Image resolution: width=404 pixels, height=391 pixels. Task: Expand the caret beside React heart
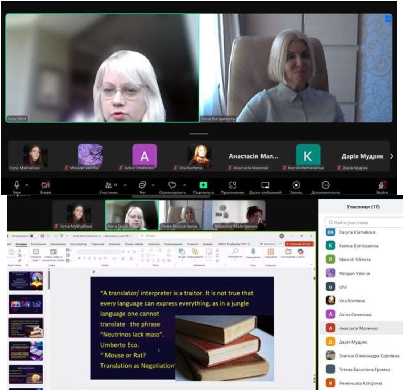[x=184, y=185]
